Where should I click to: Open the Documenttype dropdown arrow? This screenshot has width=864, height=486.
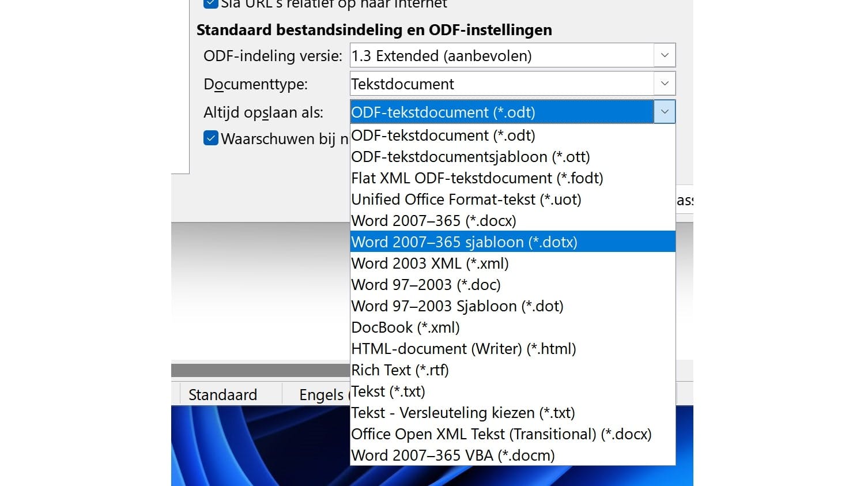664,84
